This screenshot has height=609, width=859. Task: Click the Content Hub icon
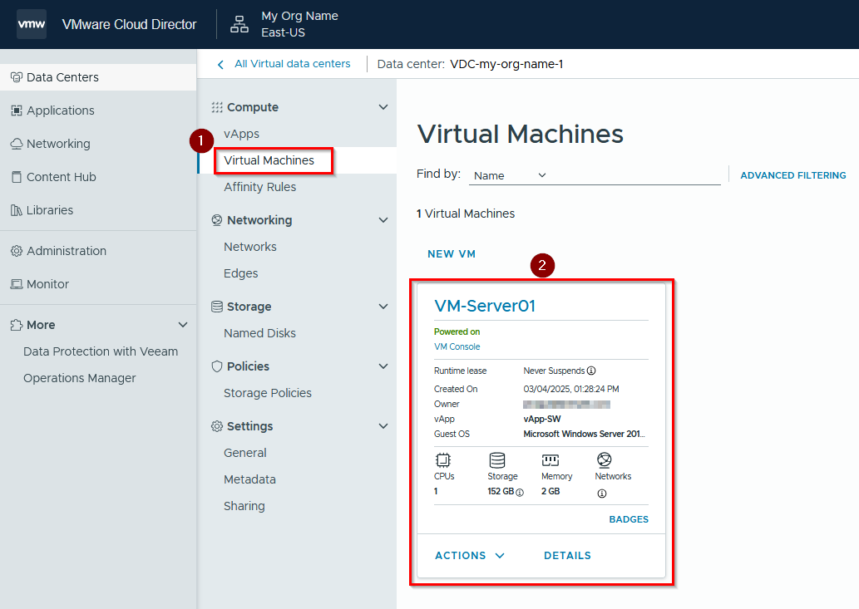(17, 177)
